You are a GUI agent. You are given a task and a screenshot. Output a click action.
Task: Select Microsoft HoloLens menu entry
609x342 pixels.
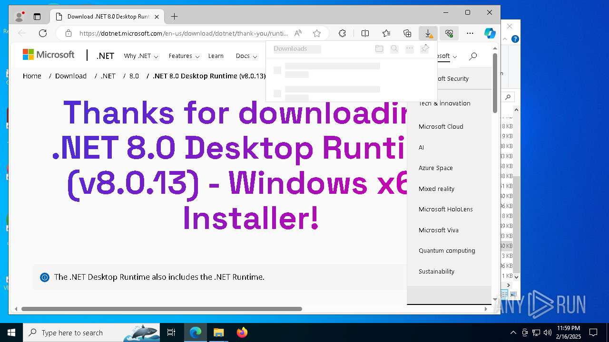tap(446, 209)
